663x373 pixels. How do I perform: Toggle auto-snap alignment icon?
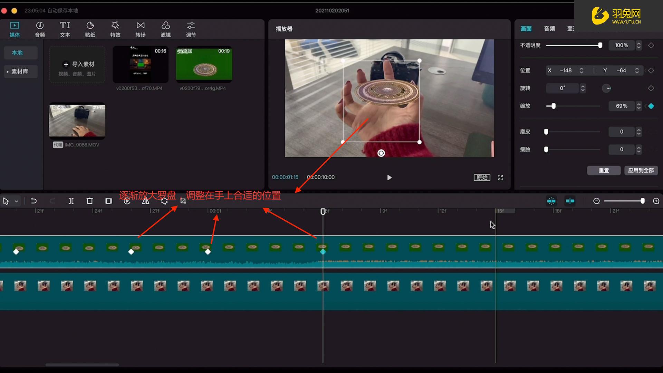click(x=570, y=201)
